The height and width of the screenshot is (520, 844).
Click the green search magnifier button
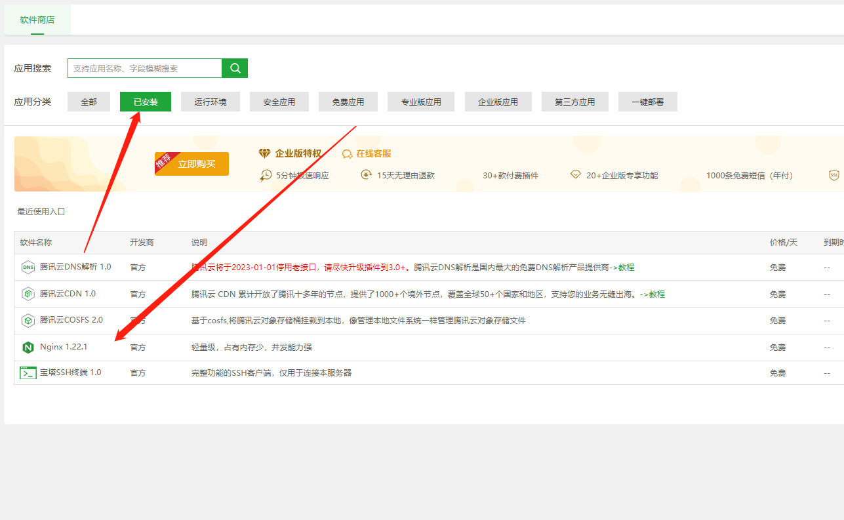pyautogui.click(x=235, y=68)
